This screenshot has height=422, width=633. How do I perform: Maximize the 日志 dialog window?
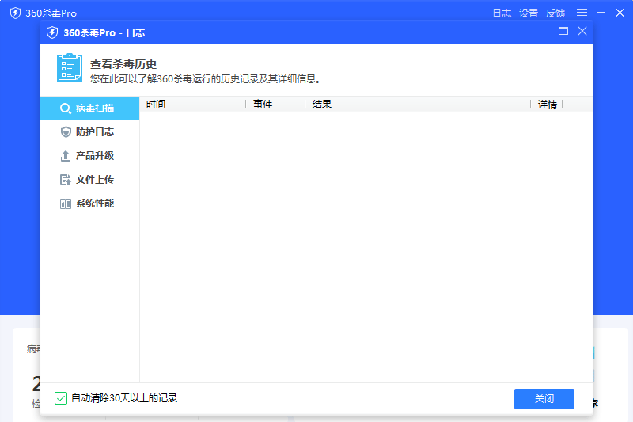tap(563, 31)
